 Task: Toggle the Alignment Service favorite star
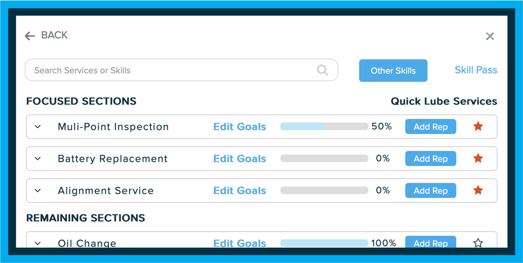point(478,190)
